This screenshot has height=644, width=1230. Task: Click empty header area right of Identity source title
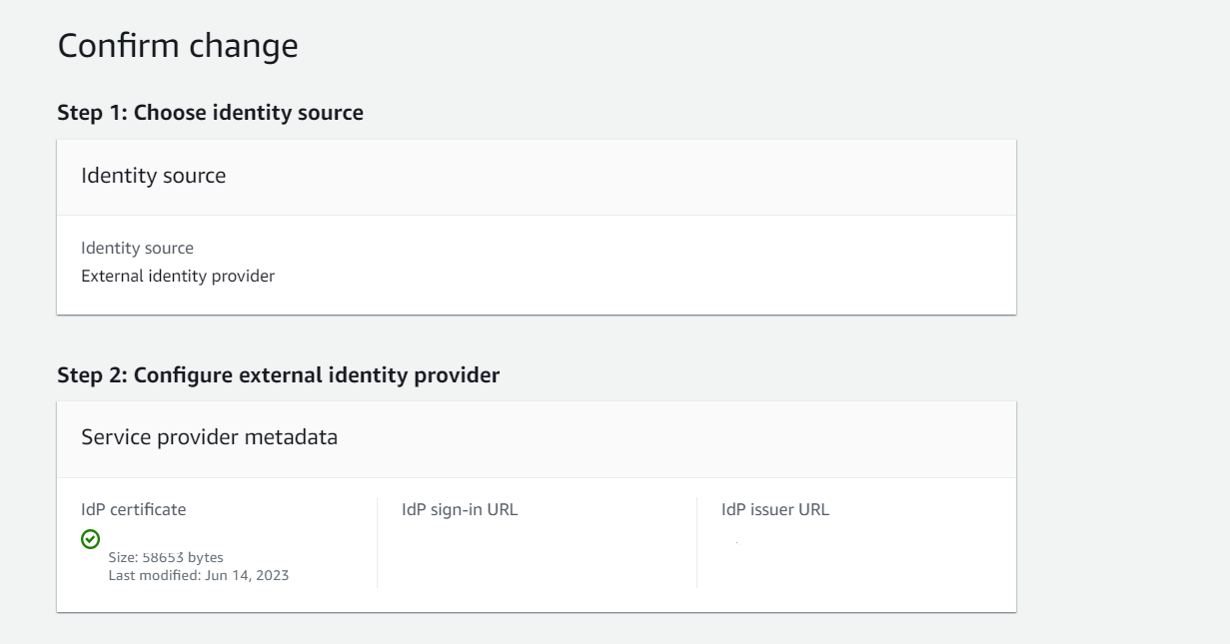pyautogui.click(x=600, y=176)
